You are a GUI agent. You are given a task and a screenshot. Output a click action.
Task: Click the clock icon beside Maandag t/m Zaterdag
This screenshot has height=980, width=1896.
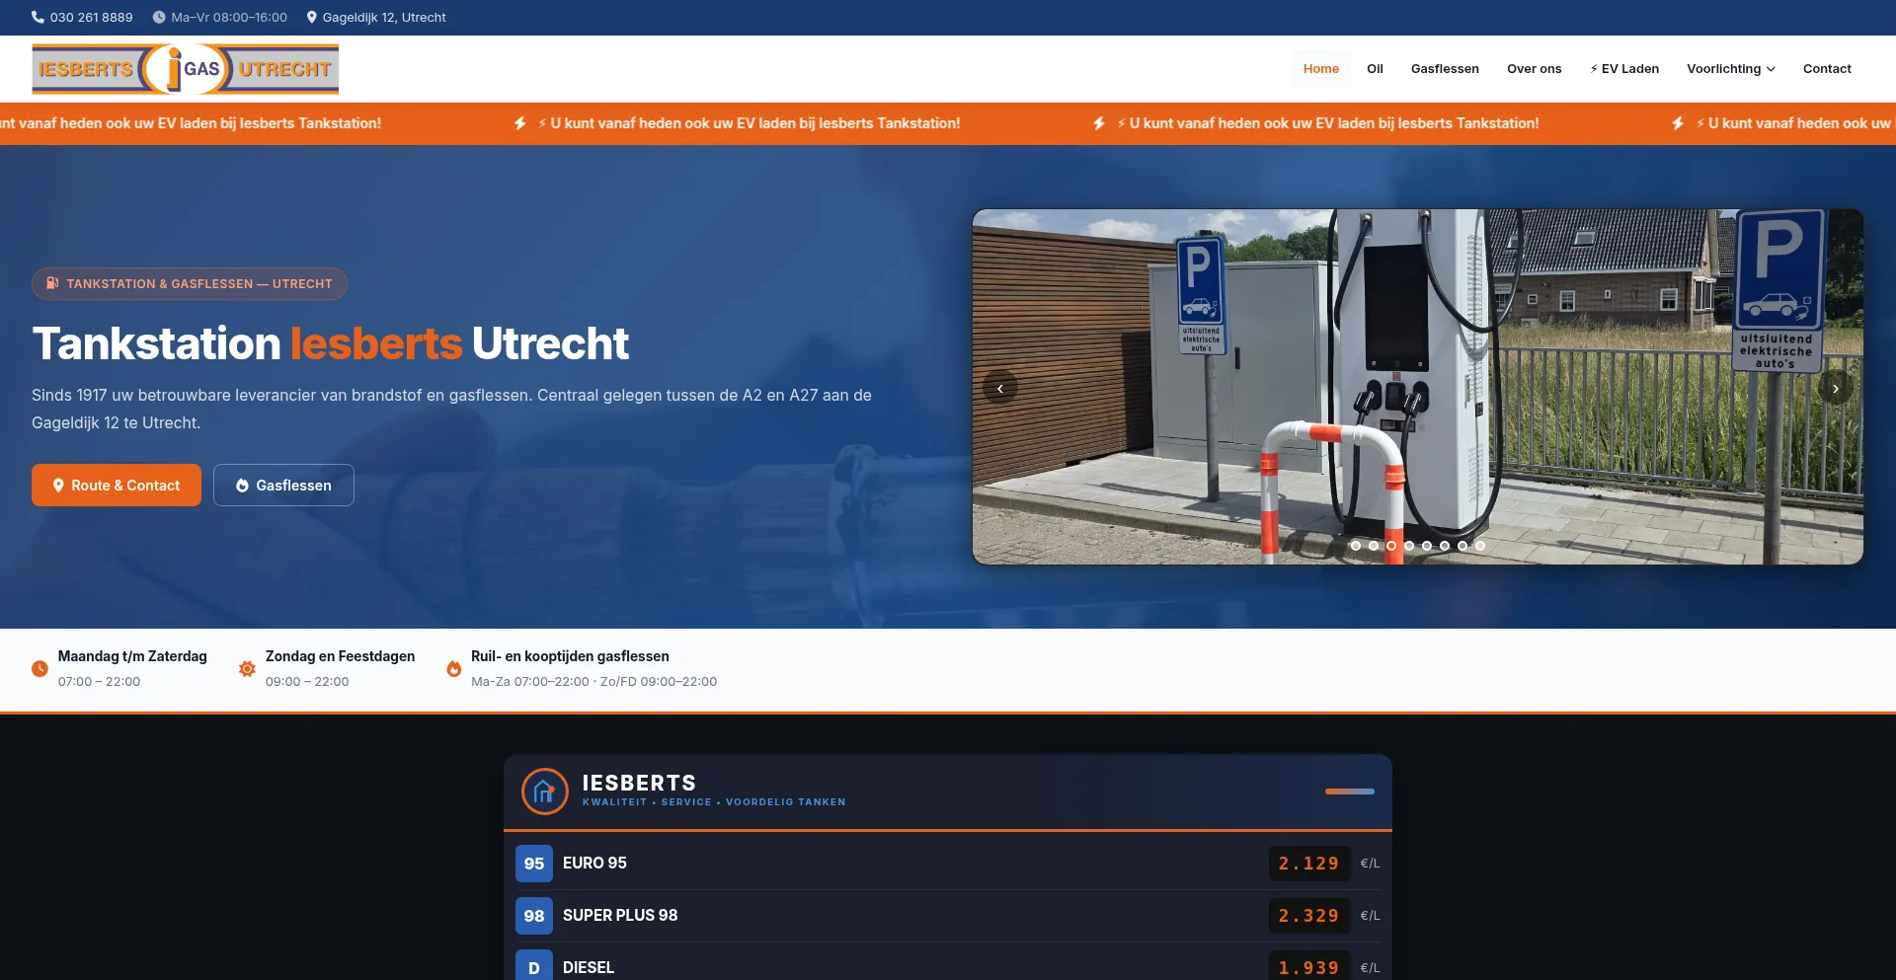39,668
